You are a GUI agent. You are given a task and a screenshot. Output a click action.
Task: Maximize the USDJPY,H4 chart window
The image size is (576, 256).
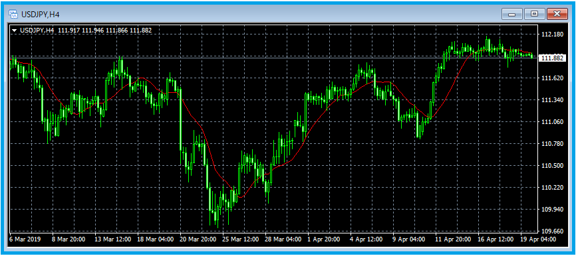point(534,15)
